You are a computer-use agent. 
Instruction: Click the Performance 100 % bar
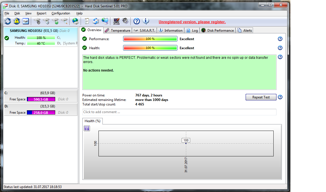click(x=150, y=39)
